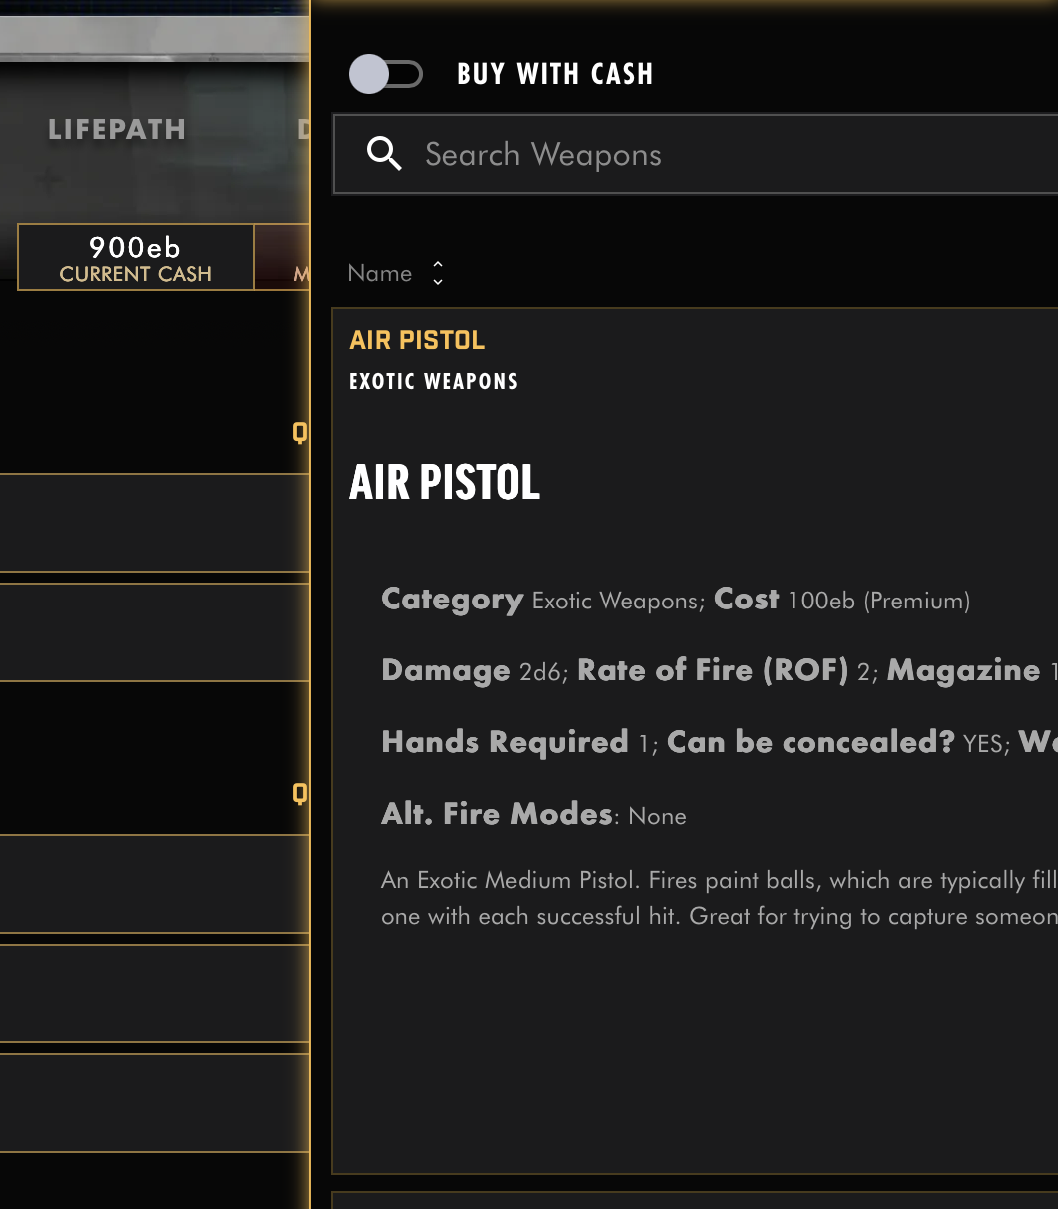Select the large AIR PISTOL heading
The width and height of the screenshot is (1058, 1209).
click(x=445, y=483)
